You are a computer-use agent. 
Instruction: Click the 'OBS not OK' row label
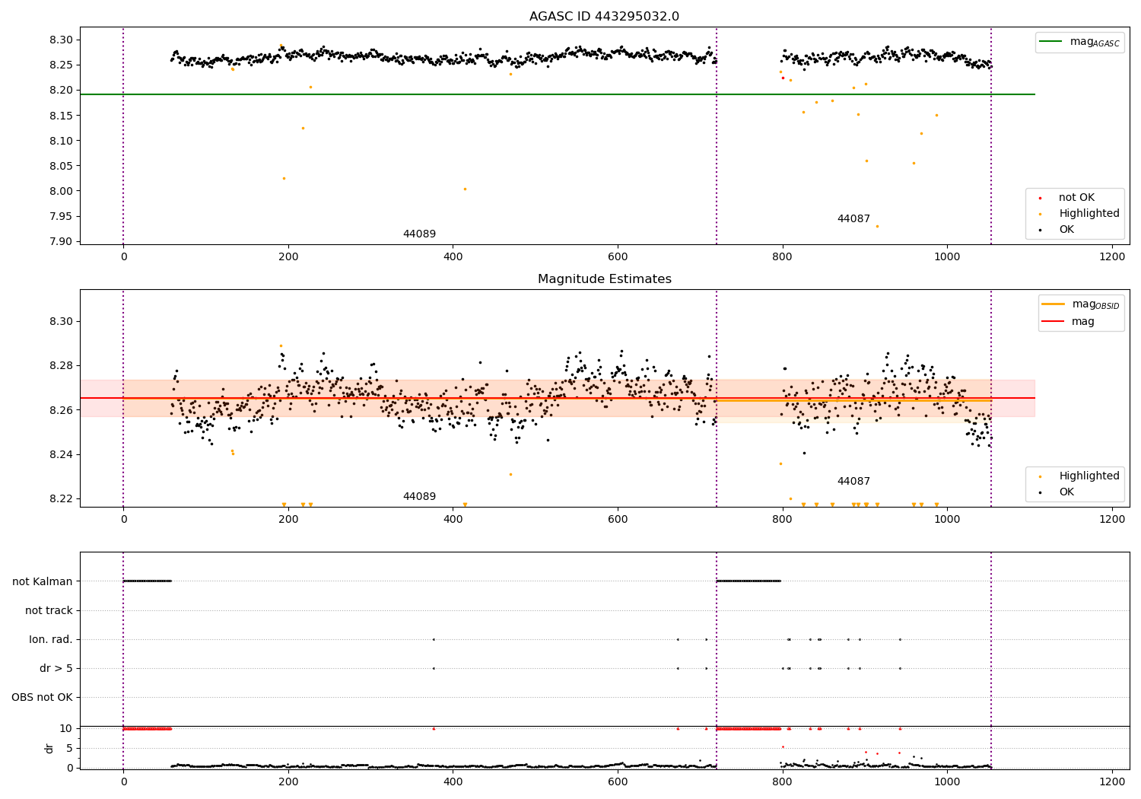click(x=42, y=697)
